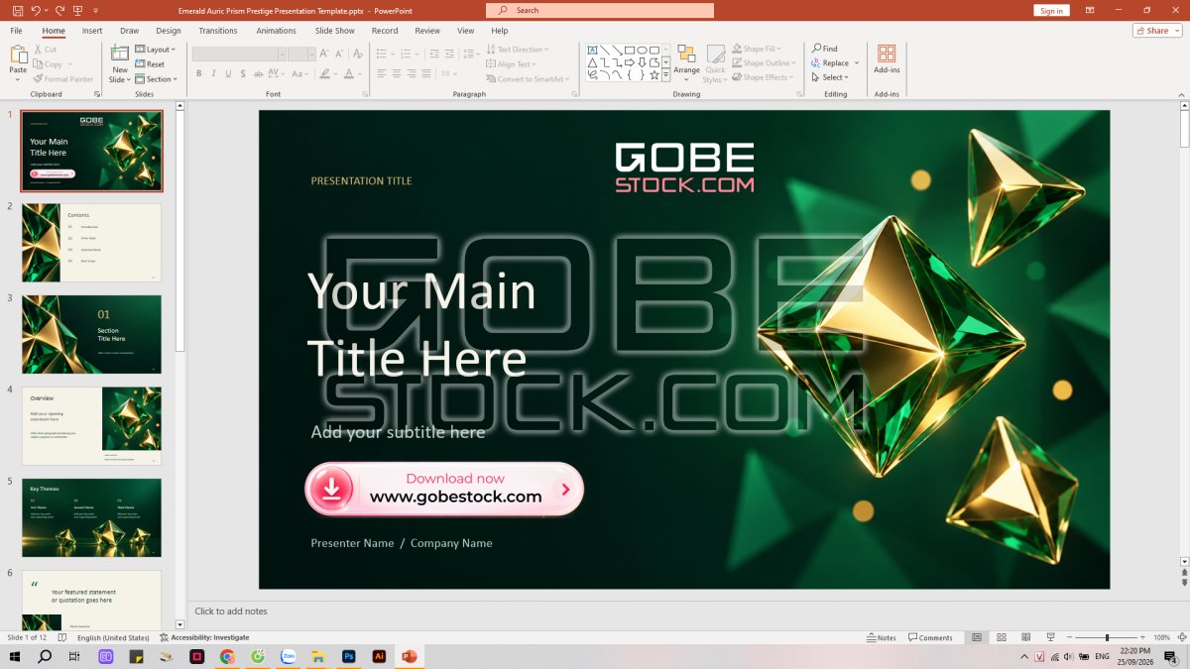
Task: Switch to the View tab
Action: click(x=465, y=31)
